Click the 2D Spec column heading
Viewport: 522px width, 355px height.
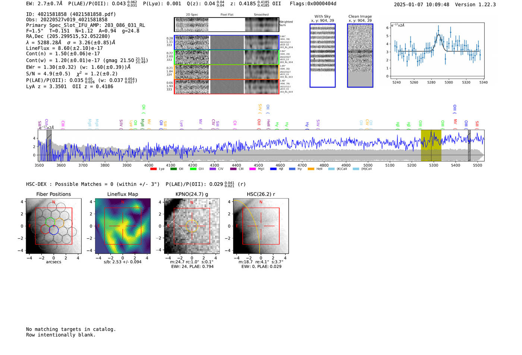tap(192, 15)
